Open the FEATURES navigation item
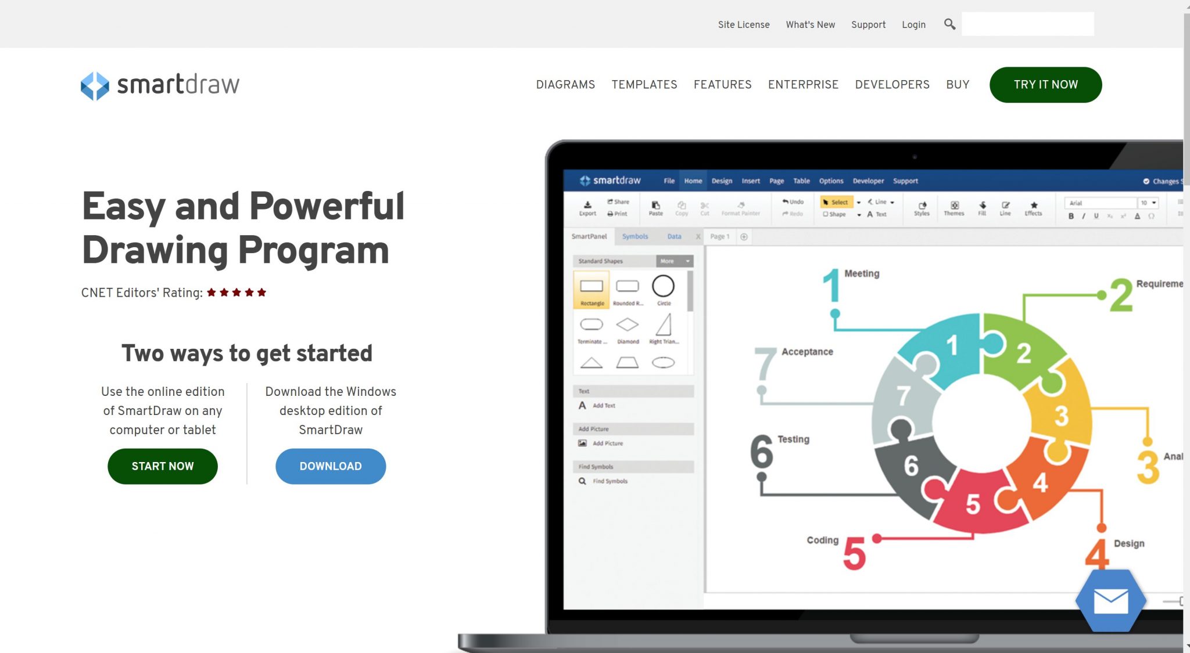 pos(722,85)
